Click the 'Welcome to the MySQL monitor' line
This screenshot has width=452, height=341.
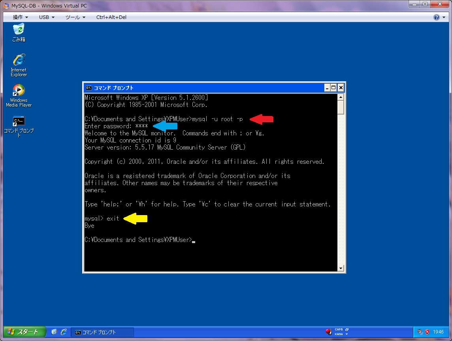[x=174, y=133]
